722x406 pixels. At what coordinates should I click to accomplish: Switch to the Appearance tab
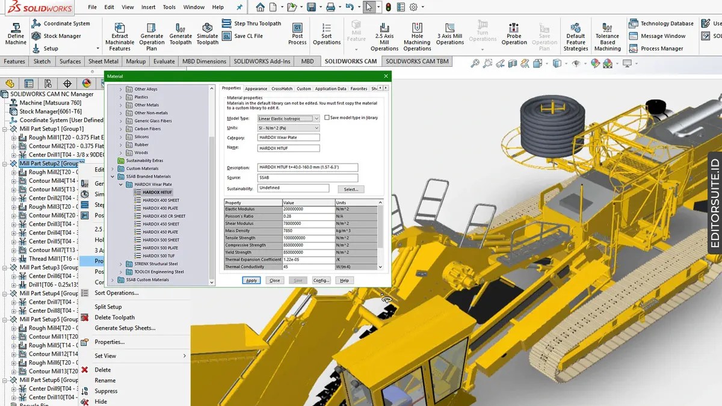coord(256,88)
